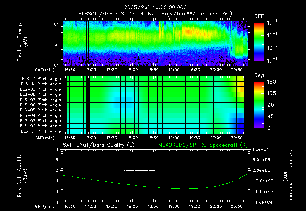Select the ELS-10 Pitch Angle row label

(x=41, y=84)
